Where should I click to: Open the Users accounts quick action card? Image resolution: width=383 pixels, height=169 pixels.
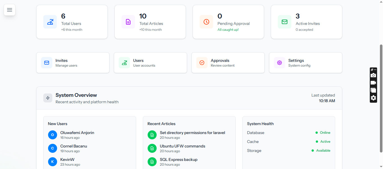150,63
